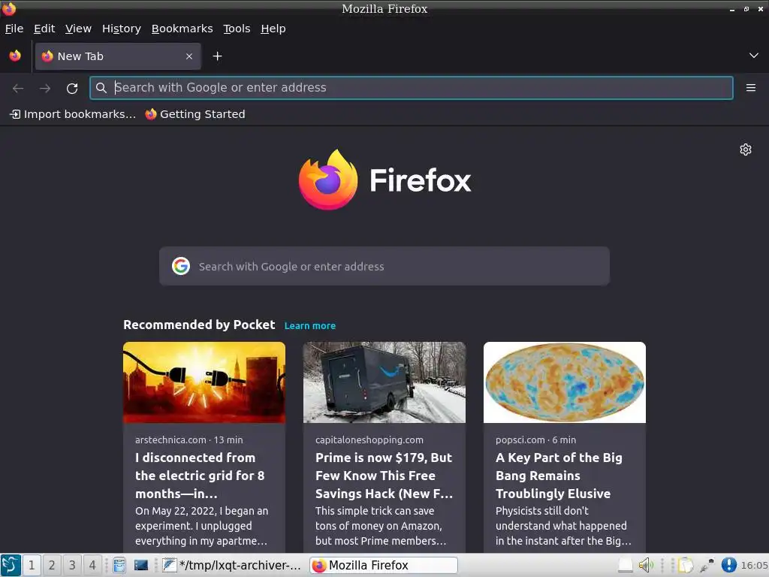This screenshot has width=769, height=577.
Task: Open the Getting Started bookmark
Action: pyautogui.click(x=195, y=114)
